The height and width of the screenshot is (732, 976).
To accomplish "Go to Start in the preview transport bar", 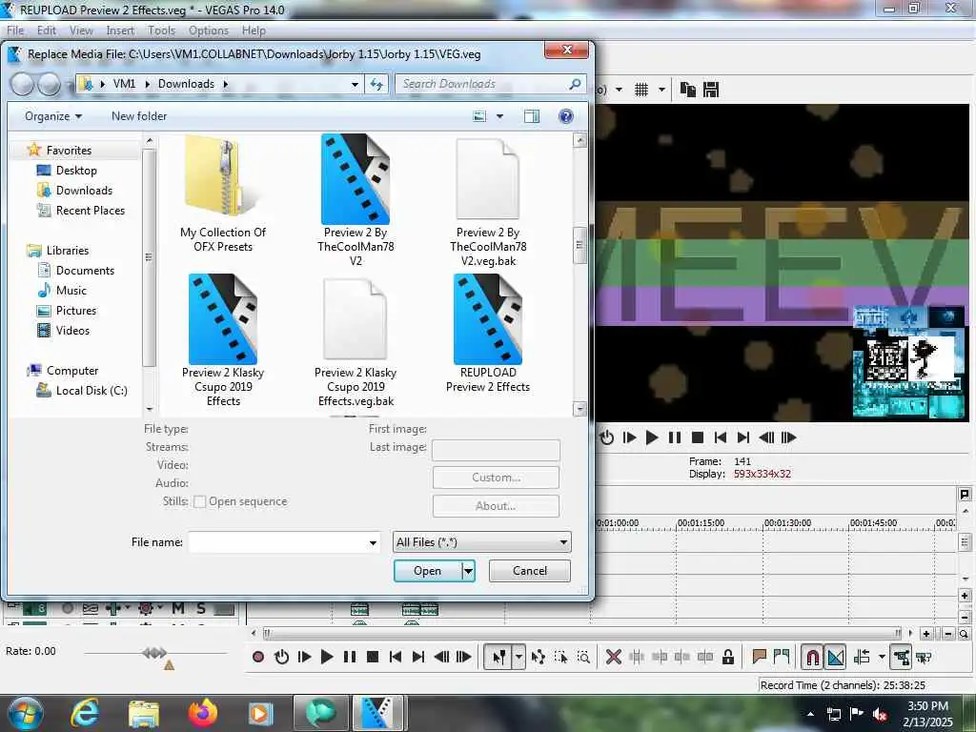I will (721, 437).
